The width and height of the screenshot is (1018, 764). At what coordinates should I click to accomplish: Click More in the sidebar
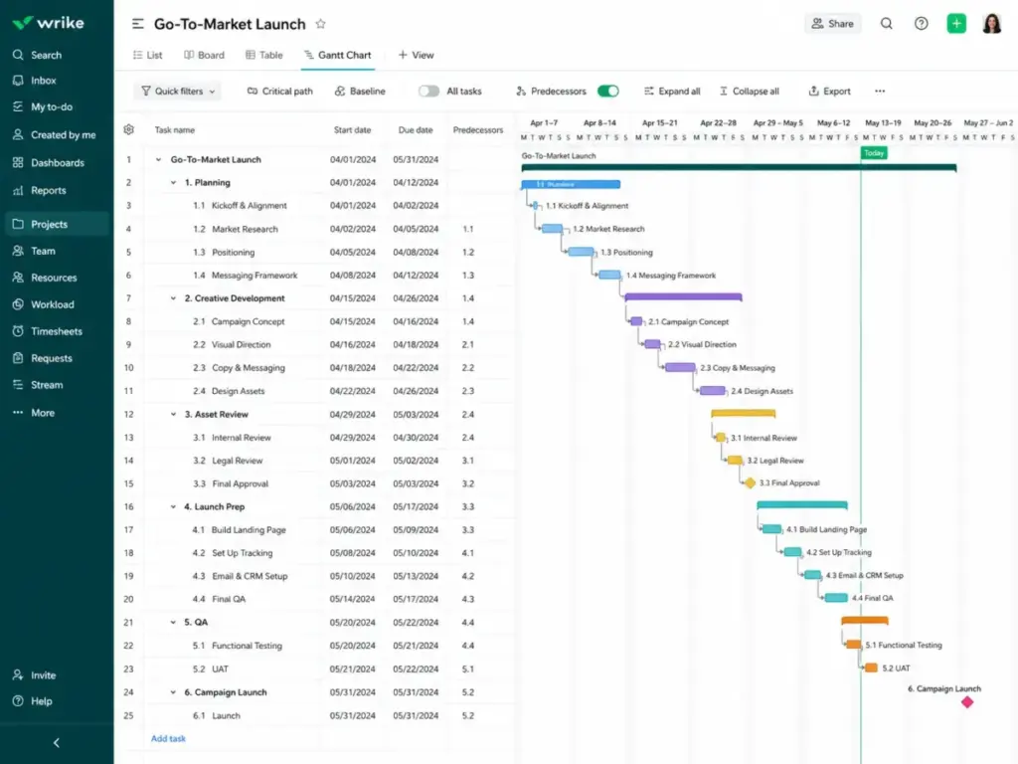point(35,413)
